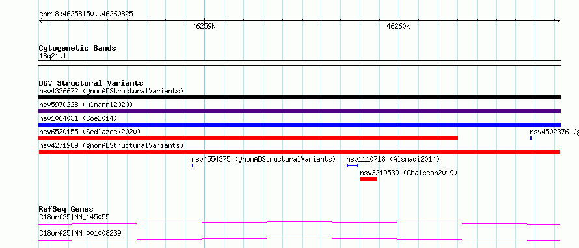Image resolution: width=579 pixels, height=248 pixels.
Task: Click the chr18:46258150..46260825 coordinates text
Action: pos(86,14)
